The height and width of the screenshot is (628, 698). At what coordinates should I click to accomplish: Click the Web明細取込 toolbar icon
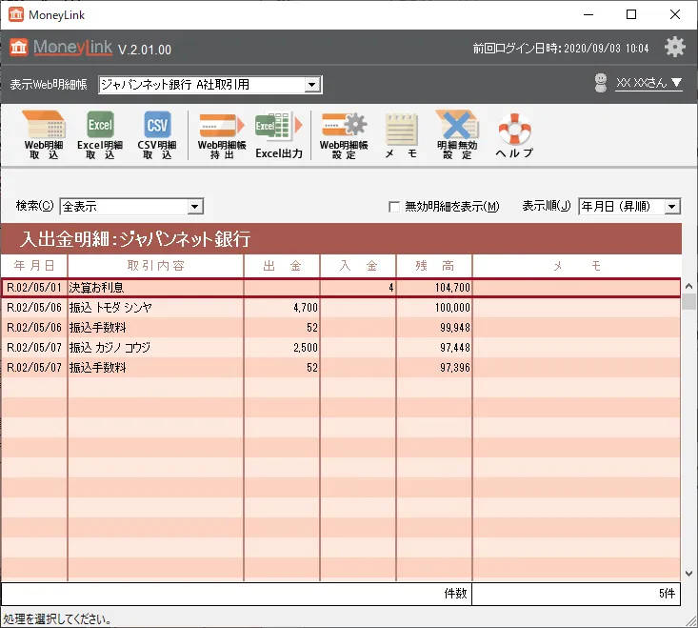[44, 134]
